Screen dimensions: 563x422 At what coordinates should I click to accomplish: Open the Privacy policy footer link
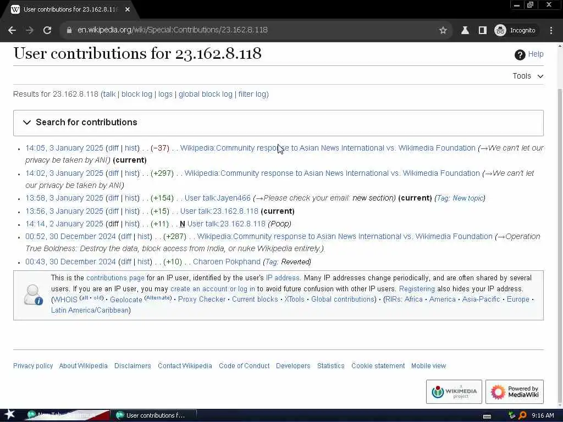[x=33, y=365]
